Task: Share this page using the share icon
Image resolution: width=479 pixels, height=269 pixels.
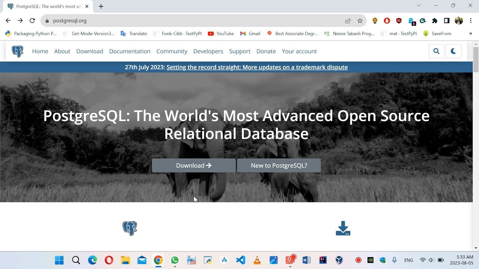Action: 348,21
